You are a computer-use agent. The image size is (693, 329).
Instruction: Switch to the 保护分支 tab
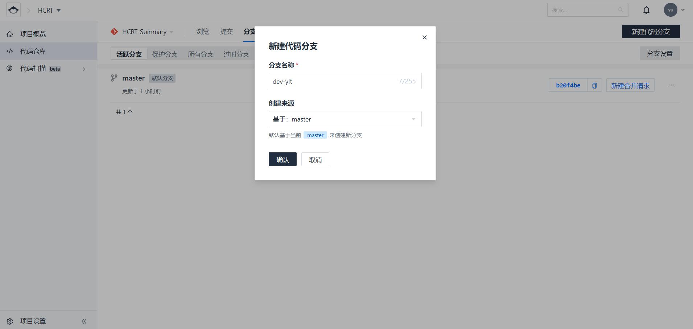pos(165,54)
